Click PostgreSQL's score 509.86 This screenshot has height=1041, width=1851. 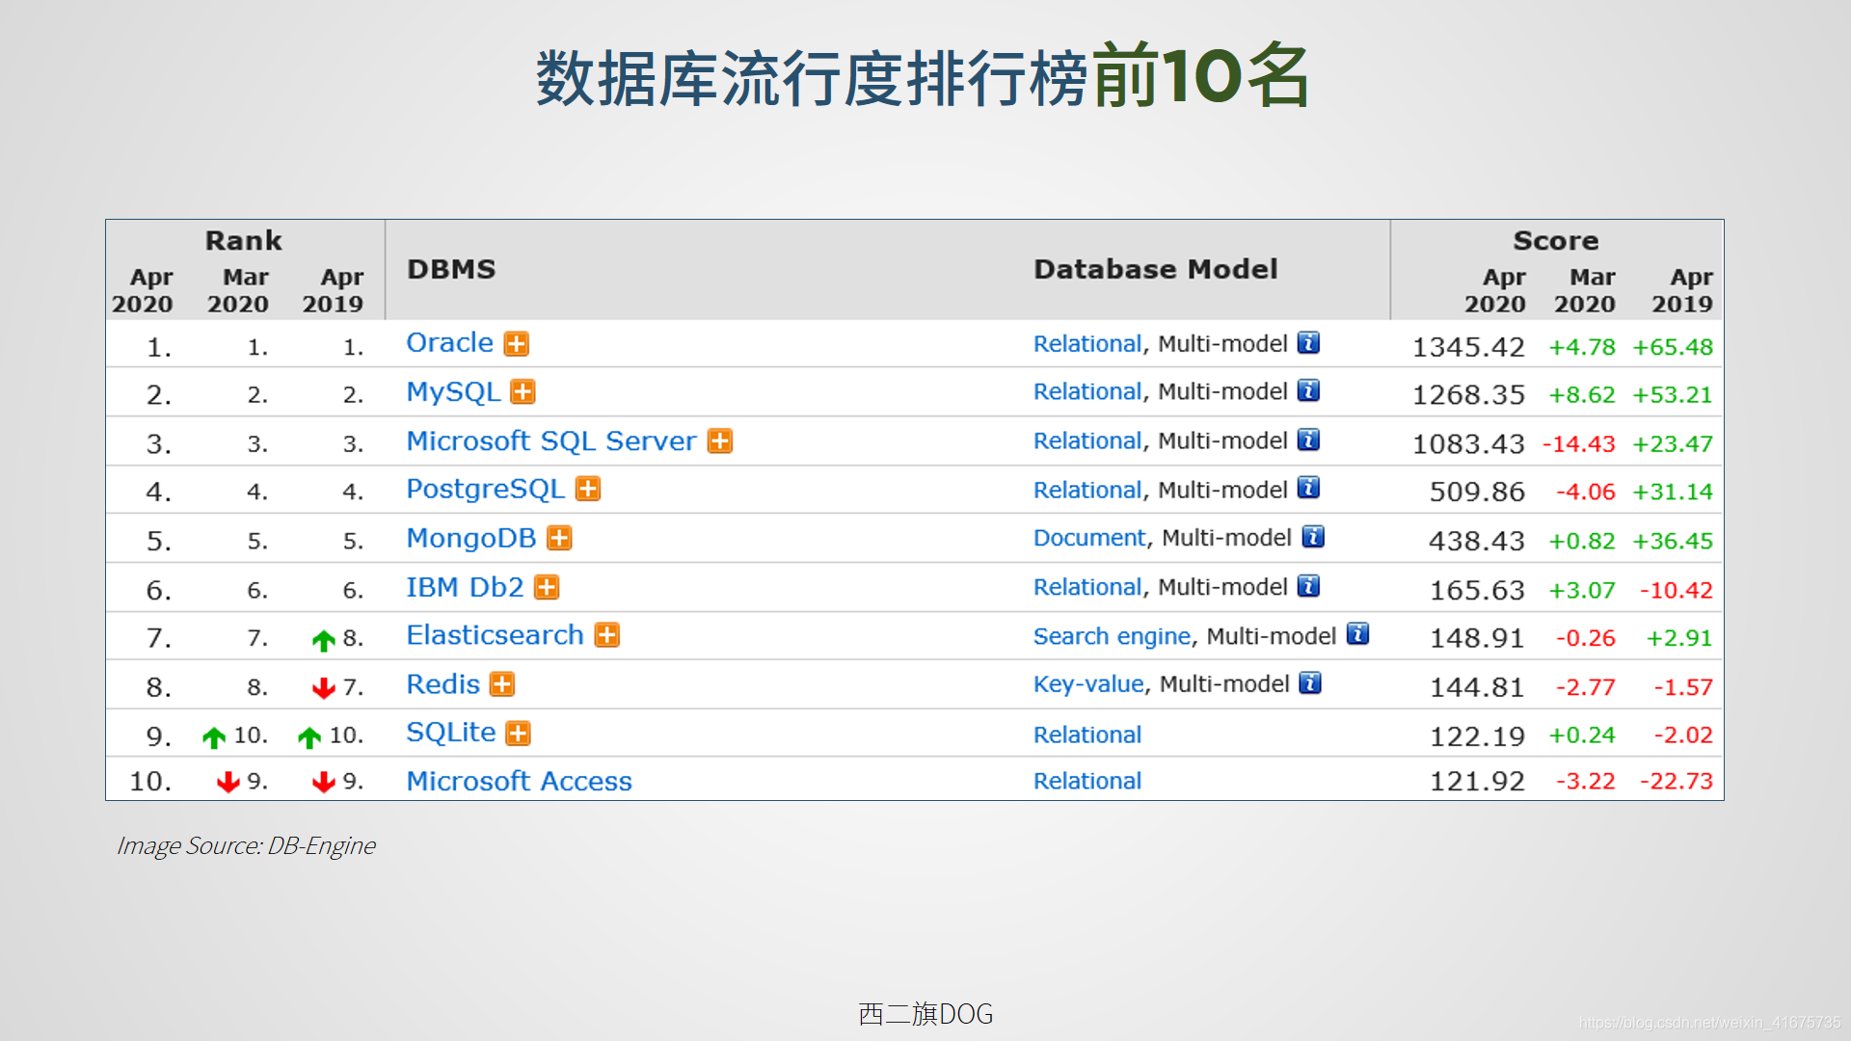pyautogui.click(x=1477, y=493)
